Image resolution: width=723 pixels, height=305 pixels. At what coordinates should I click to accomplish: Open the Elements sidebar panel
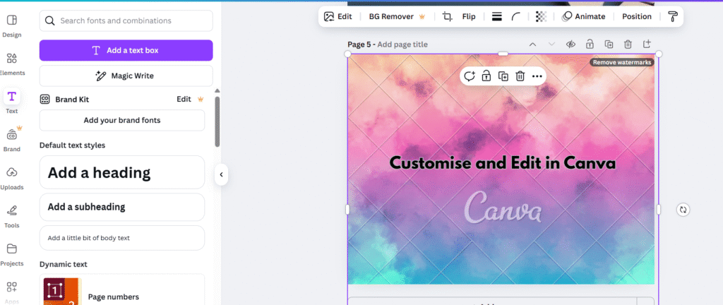coord(11,64)
